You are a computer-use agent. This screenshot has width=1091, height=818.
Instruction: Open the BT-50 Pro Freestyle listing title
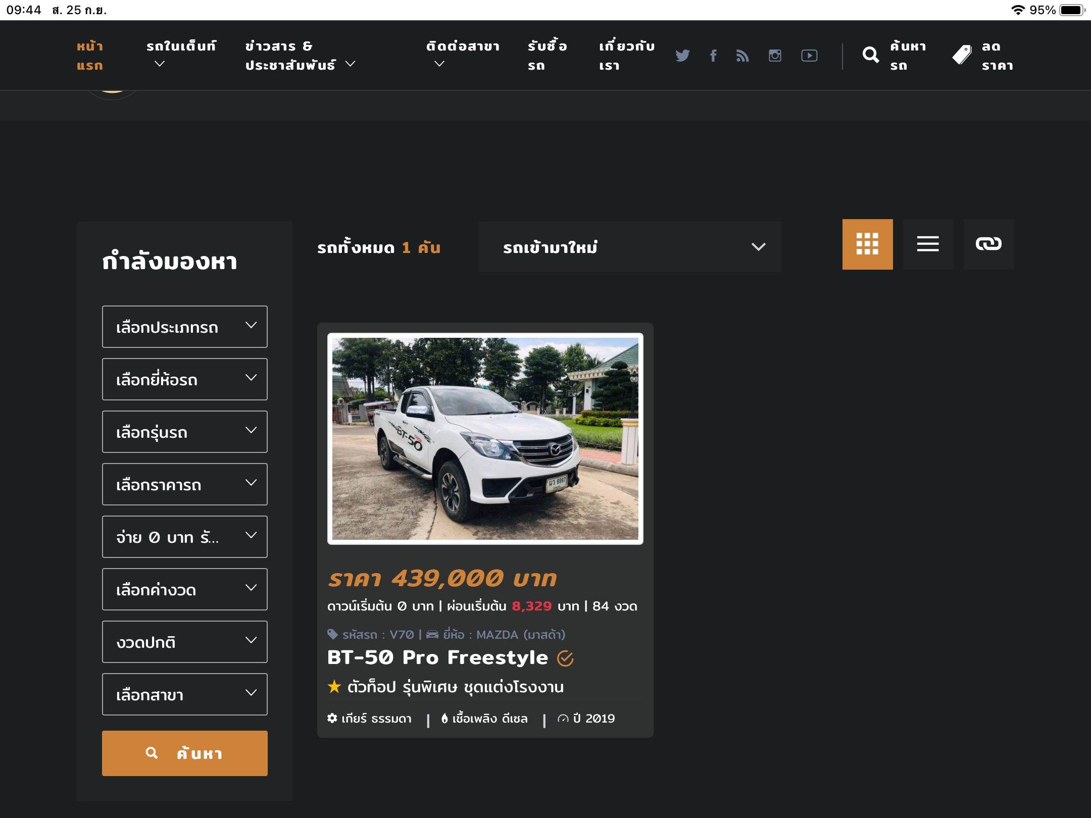tap(437, 657)
